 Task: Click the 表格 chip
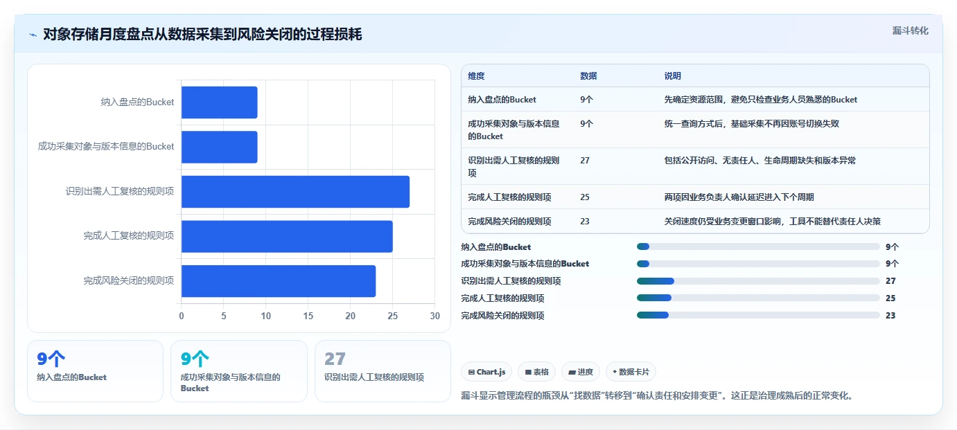click(537, 372)
